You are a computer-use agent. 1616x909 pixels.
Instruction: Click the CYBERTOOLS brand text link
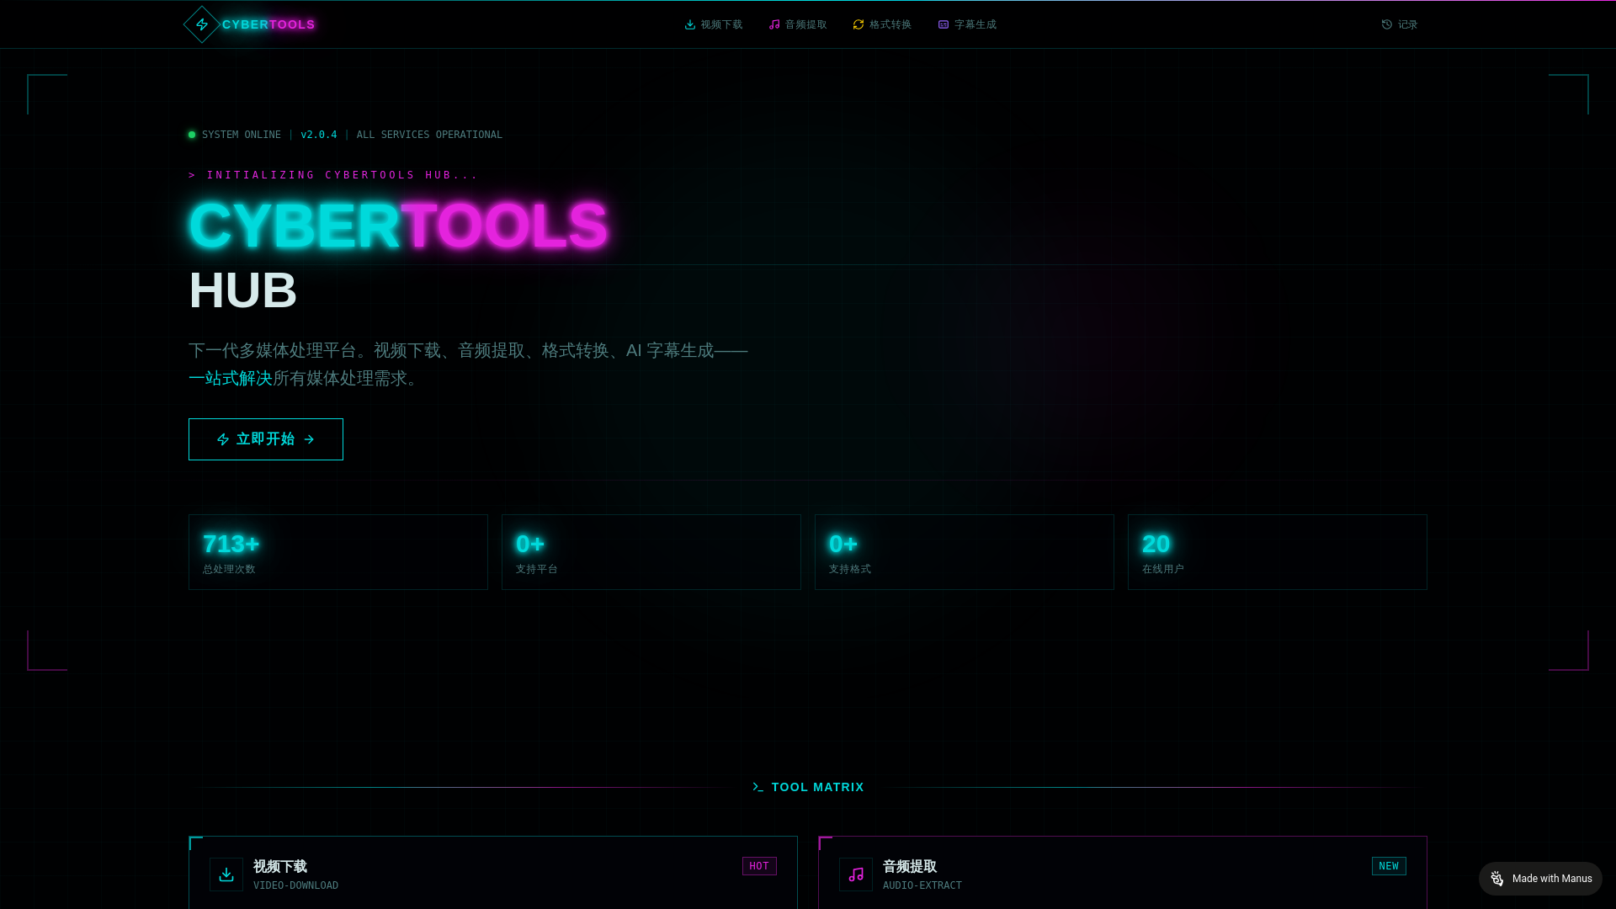[x=268, y=24]
